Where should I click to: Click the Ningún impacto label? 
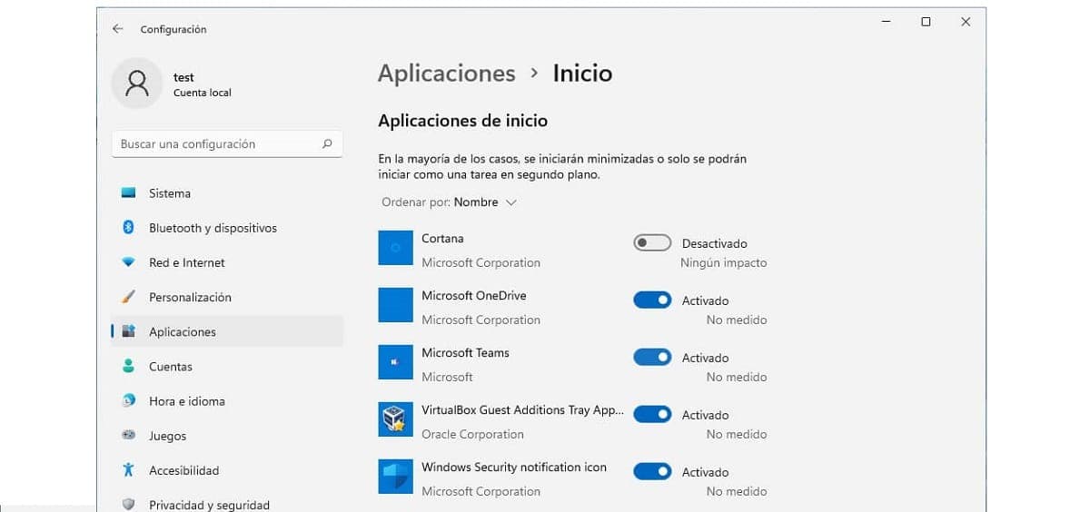click(723, 262)
